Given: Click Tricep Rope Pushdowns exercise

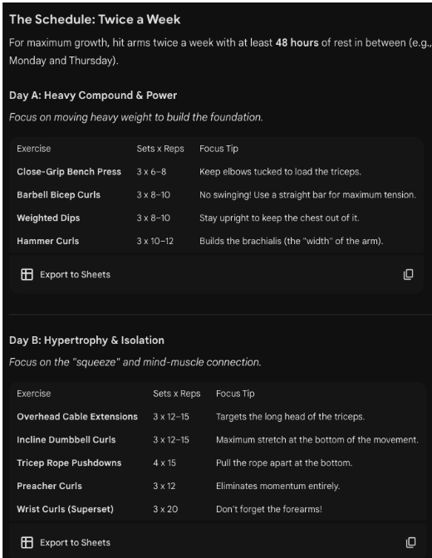Looking at the screenshot, I should (69, 463).
